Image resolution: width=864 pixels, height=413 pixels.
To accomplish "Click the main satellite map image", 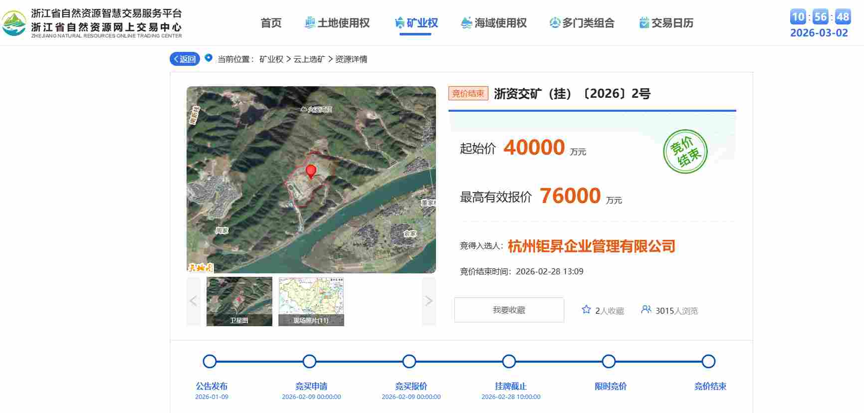I will [311, 180].
